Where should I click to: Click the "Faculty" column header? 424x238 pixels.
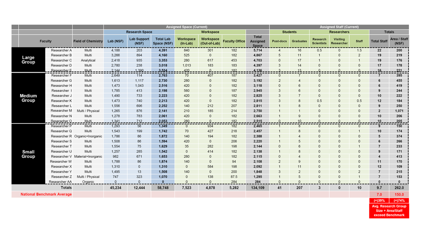click(46, 41)
